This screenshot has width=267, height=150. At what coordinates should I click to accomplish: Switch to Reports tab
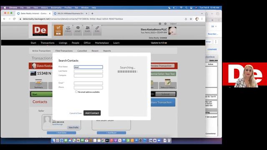pyautogui.click(x=107, y=51)
